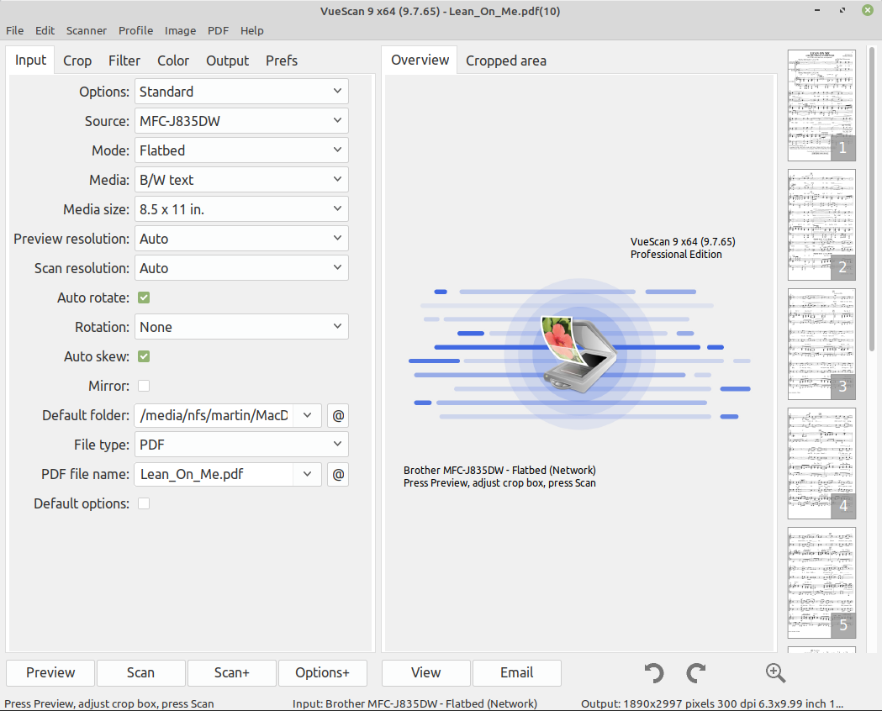Rotate the image counterclockwise with the left rotate icon
The width and height of the screenshot is (882, 711).
(653, 673)
